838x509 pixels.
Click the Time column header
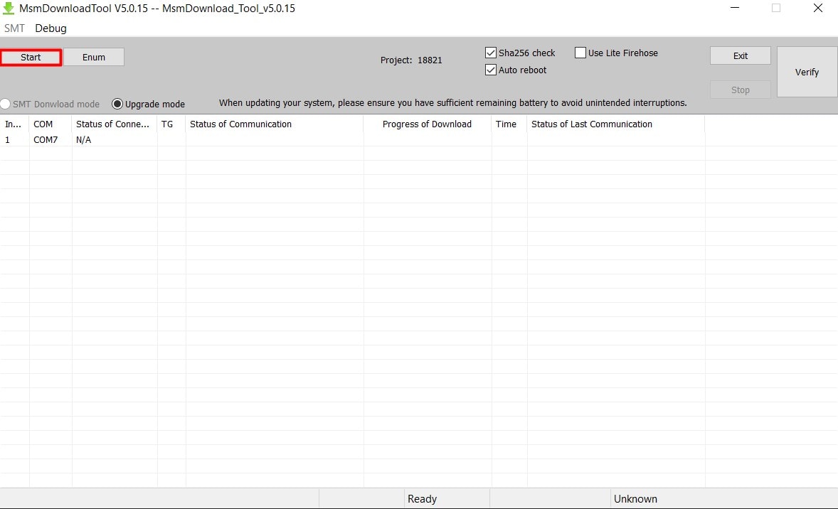[x=509, y=124]
